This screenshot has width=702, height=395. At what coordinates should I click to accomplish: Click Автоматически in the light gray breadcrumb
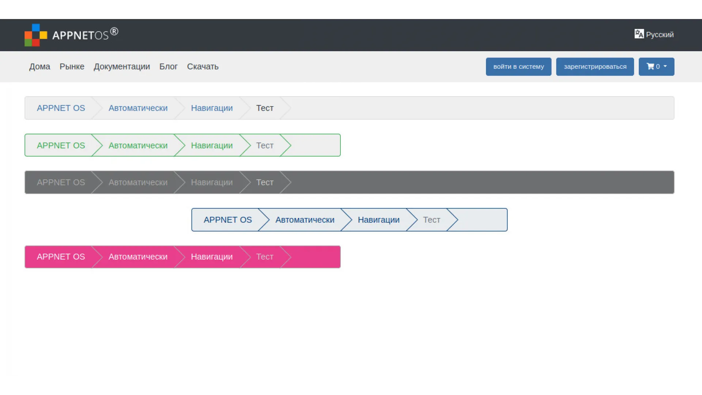click(138, 108)
